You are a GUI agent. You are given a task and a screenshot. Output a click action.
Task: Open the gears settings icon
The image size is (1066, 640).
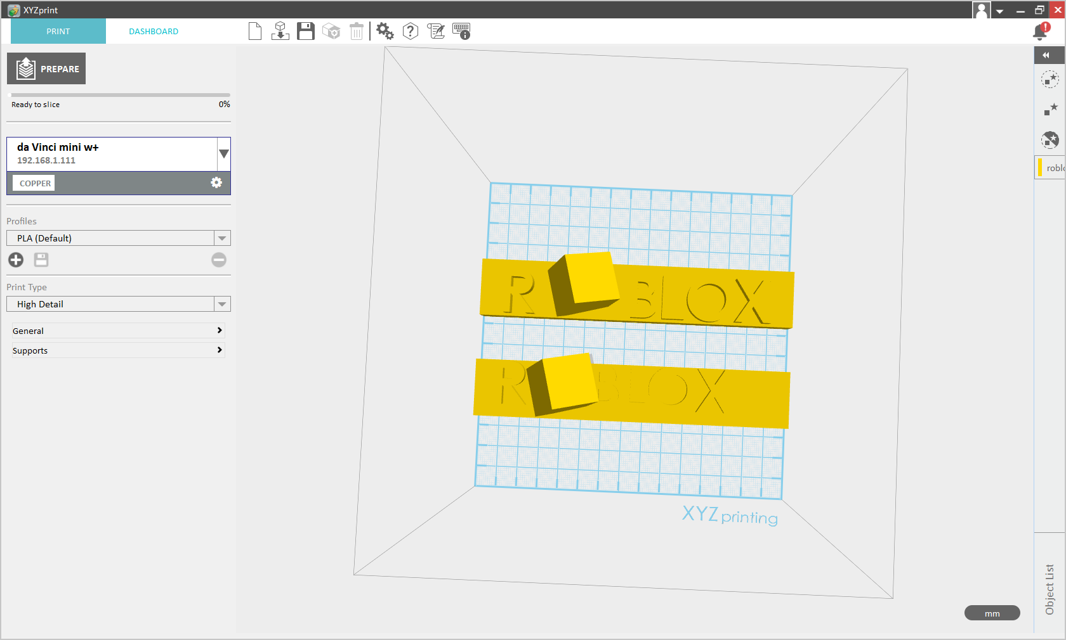click(385, 31)
